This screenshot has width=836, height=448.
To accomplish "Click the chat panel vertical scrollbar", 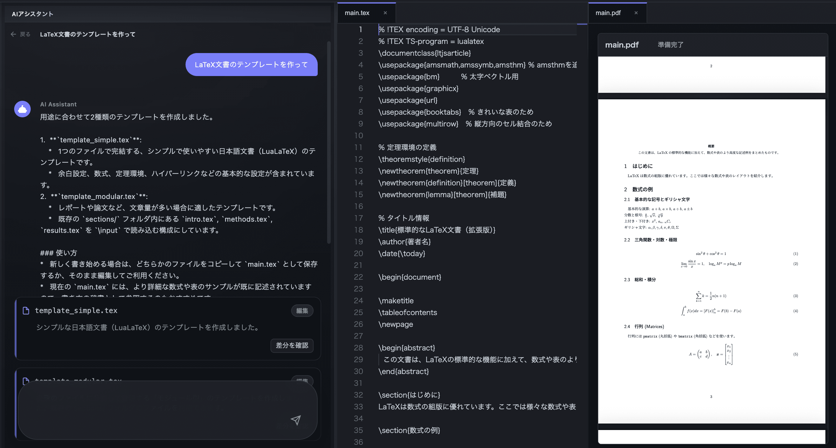I will click(328, 143).
